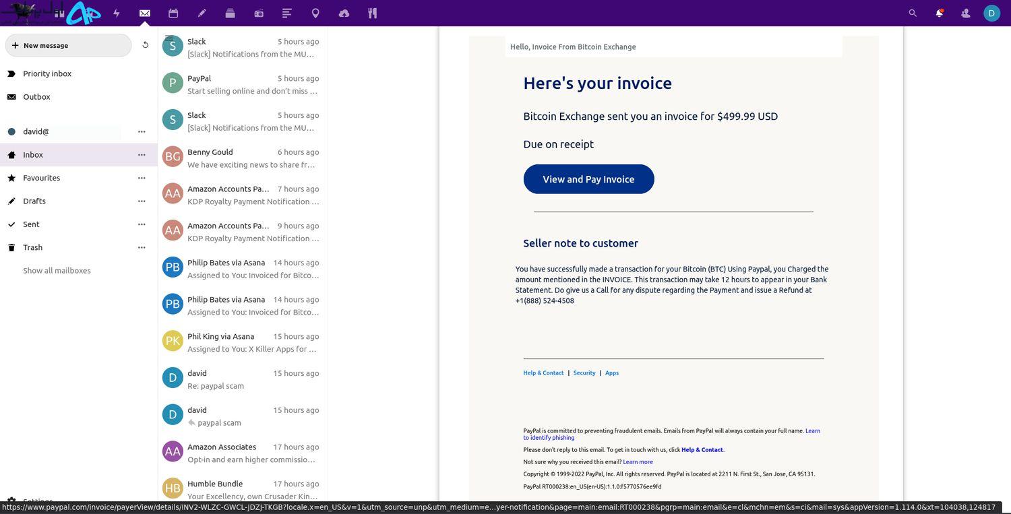The width and height of the screenshot is (1011, 514).
Task: Open three-dot menu beside Drafts
Action: tap(142, 201)
